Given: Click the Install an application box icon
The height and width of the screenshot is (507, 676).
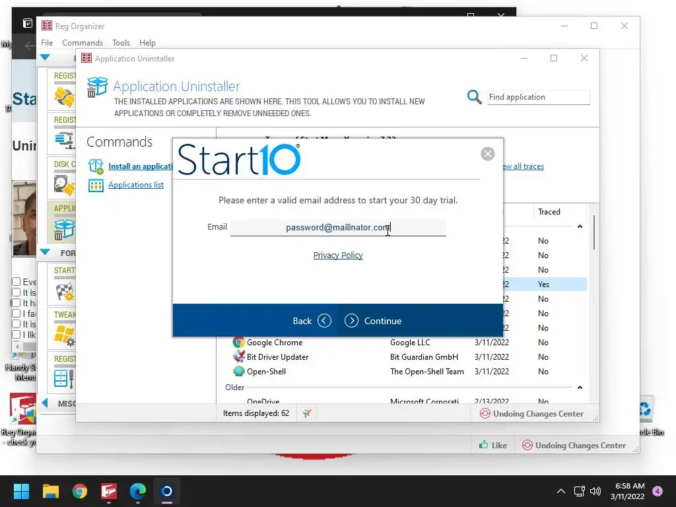Looking at the screenshot, I should pos(96,166).
